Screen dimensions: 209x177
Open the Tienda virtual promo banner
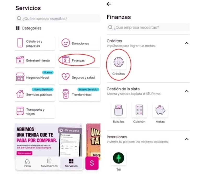48,140
